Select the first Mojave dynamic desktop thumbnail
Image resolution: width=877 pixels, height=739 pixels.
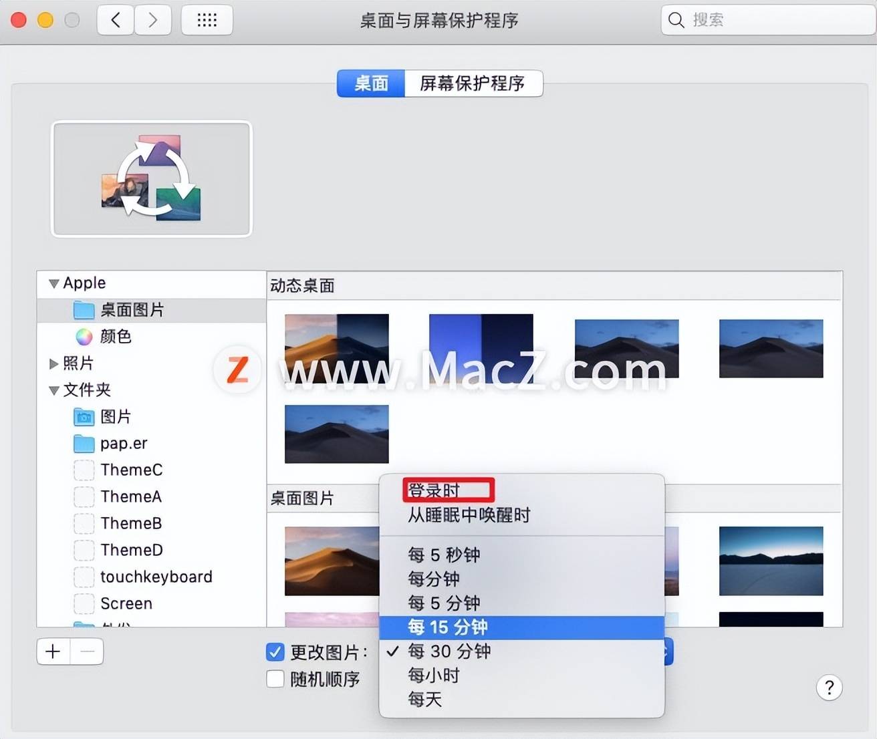tap(336, 347)
